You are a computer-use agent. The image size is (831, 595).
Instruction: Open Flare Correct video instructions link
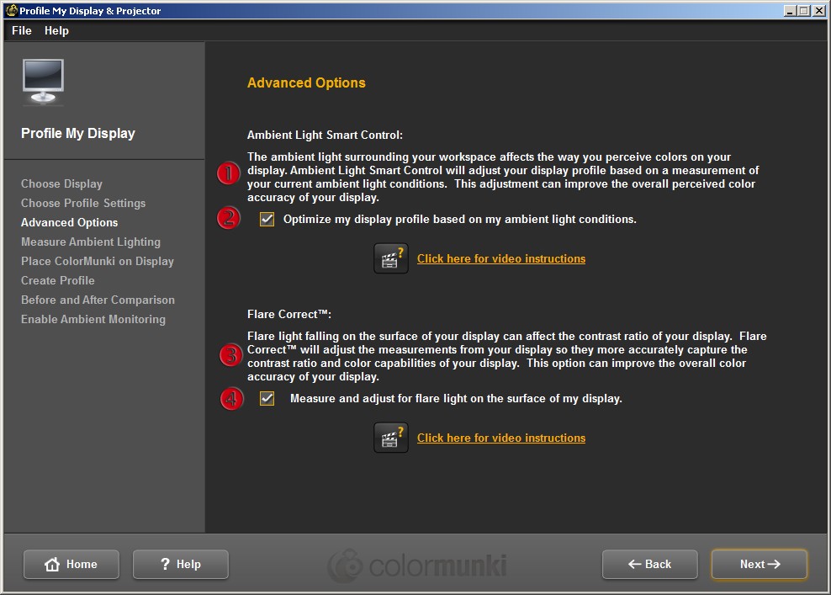coord(501,438)
